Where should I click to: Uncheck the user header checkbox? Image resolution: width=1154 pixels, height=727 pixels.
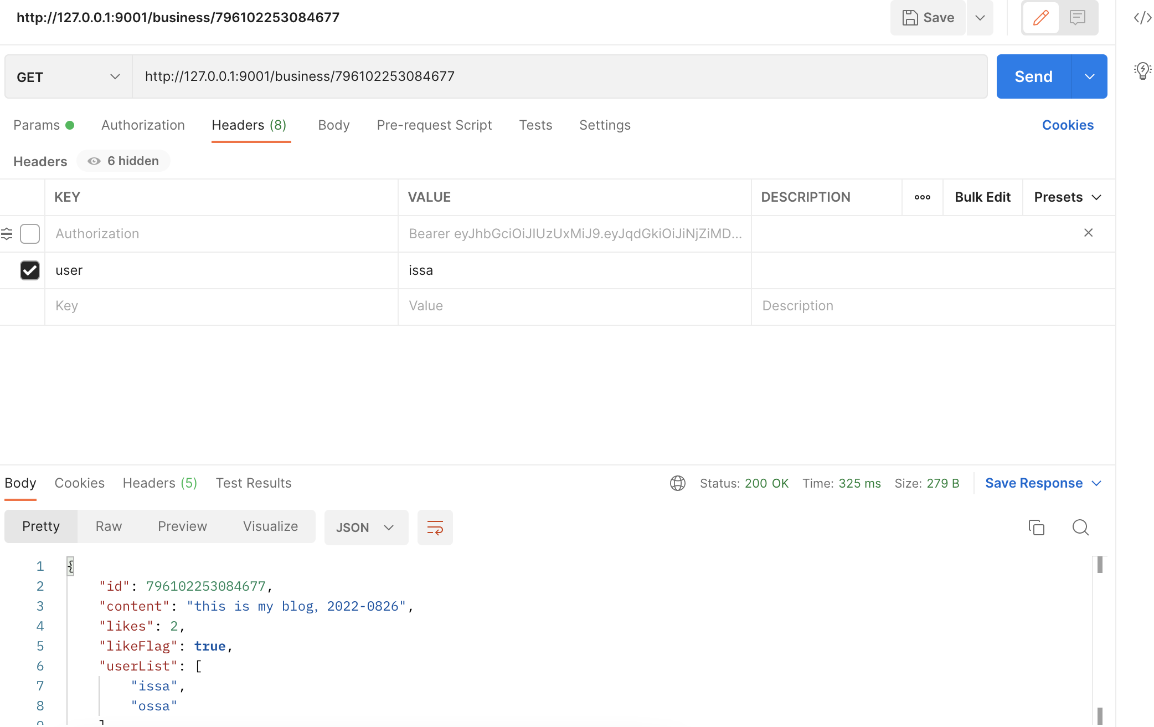pos(30,270)
